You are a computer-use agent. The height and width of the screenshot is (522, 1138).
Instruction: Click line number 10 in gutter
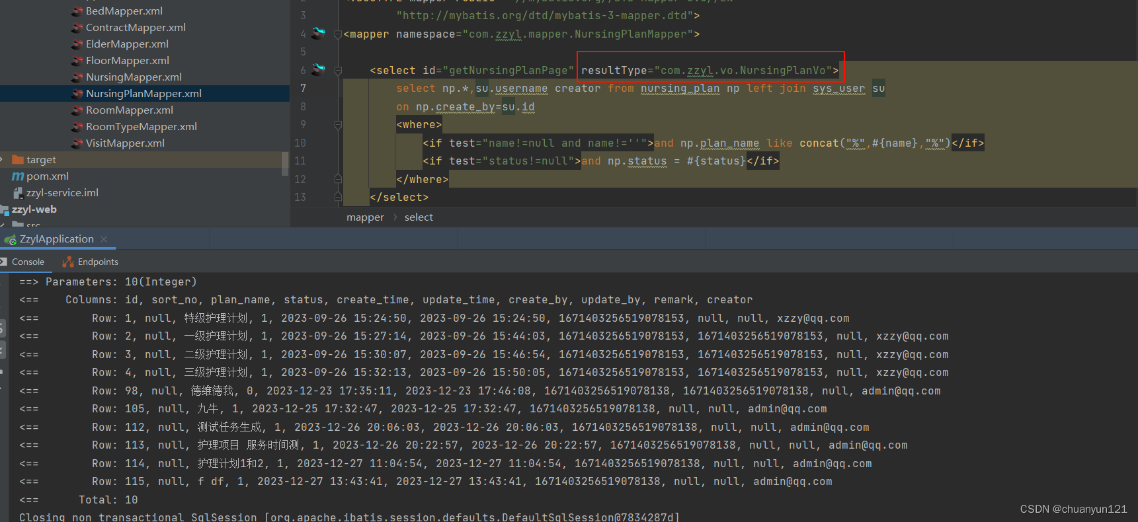300,143
